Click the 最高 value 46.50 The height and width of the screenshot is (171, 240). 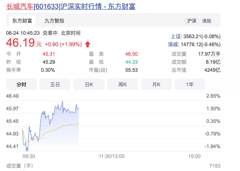tap(131, 54)
